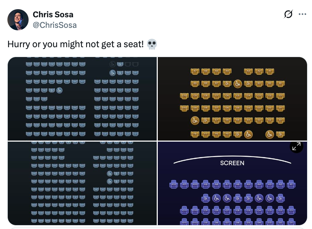The height and width of the screenshot is (229, 312).
Task: Open the bottom-left dark seat map image
Action: pos(82,183)
